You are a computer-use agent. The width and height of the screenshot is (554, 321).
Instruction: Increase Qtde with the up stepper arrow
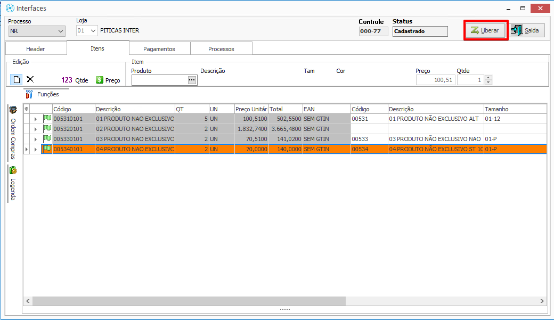point(488,78)
